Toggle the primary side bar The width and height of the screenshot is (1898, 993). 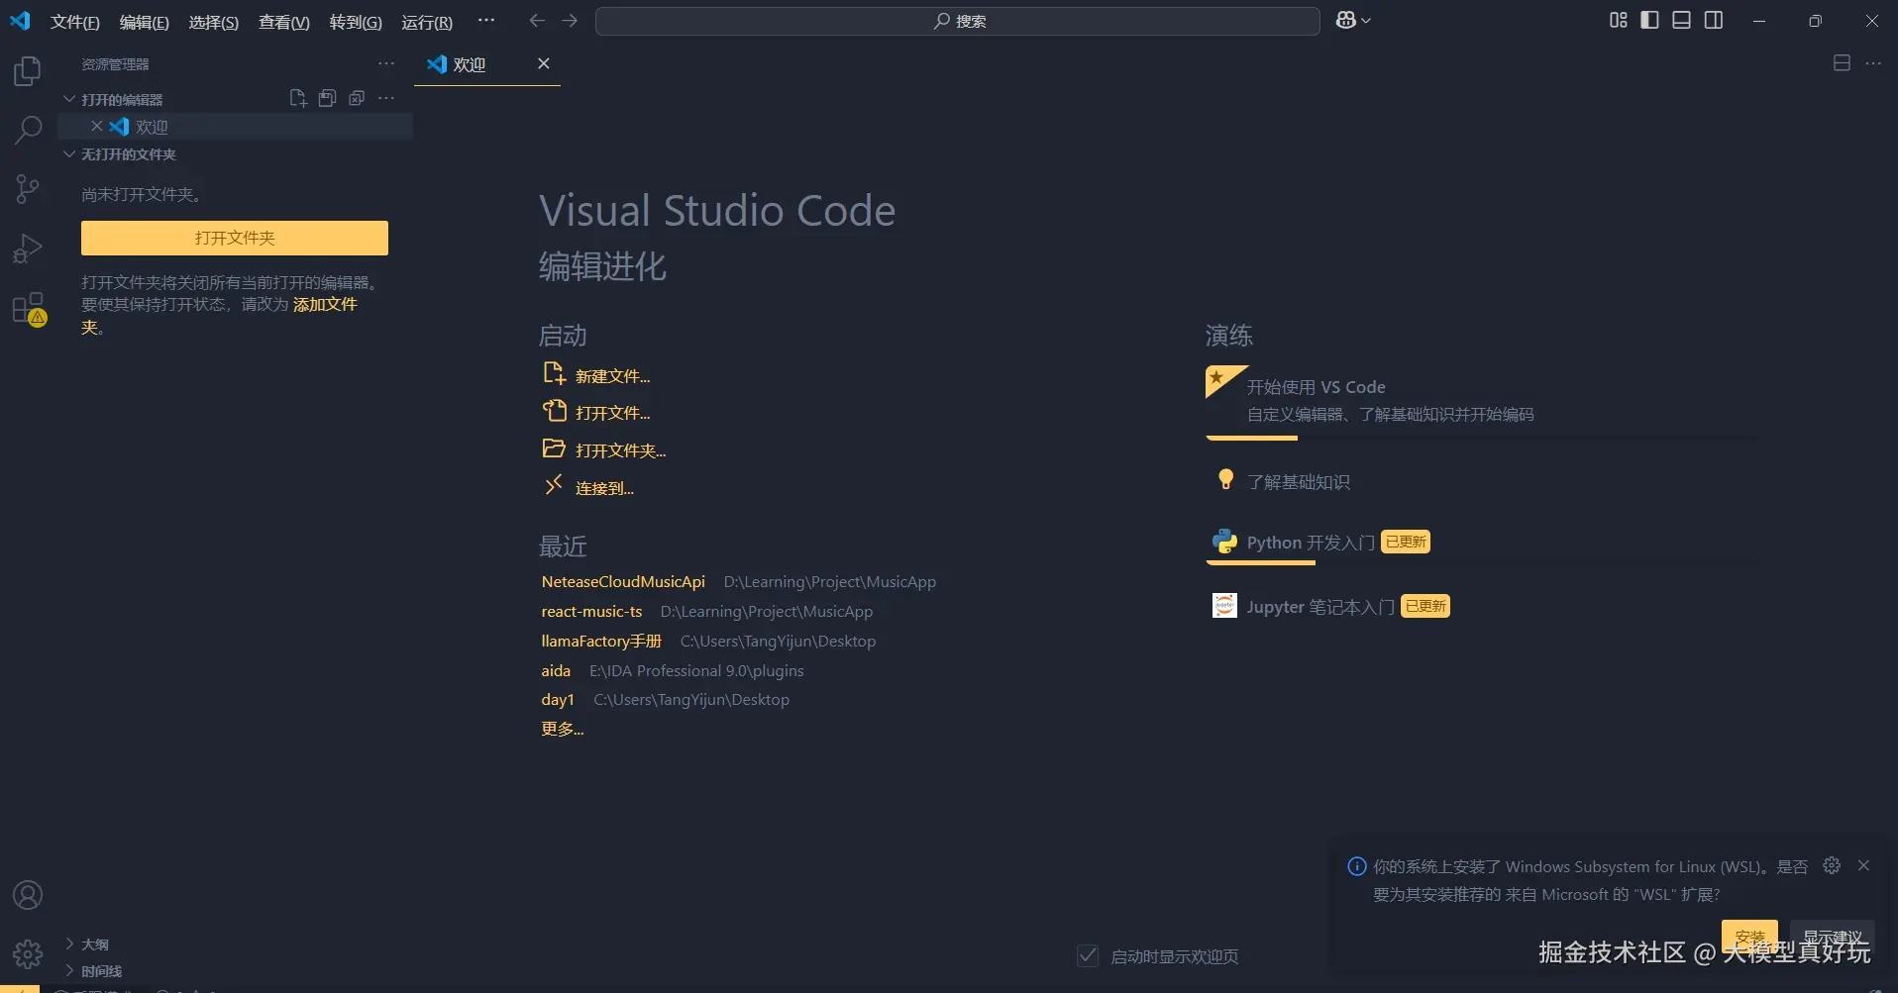(x=1650, y=21)
